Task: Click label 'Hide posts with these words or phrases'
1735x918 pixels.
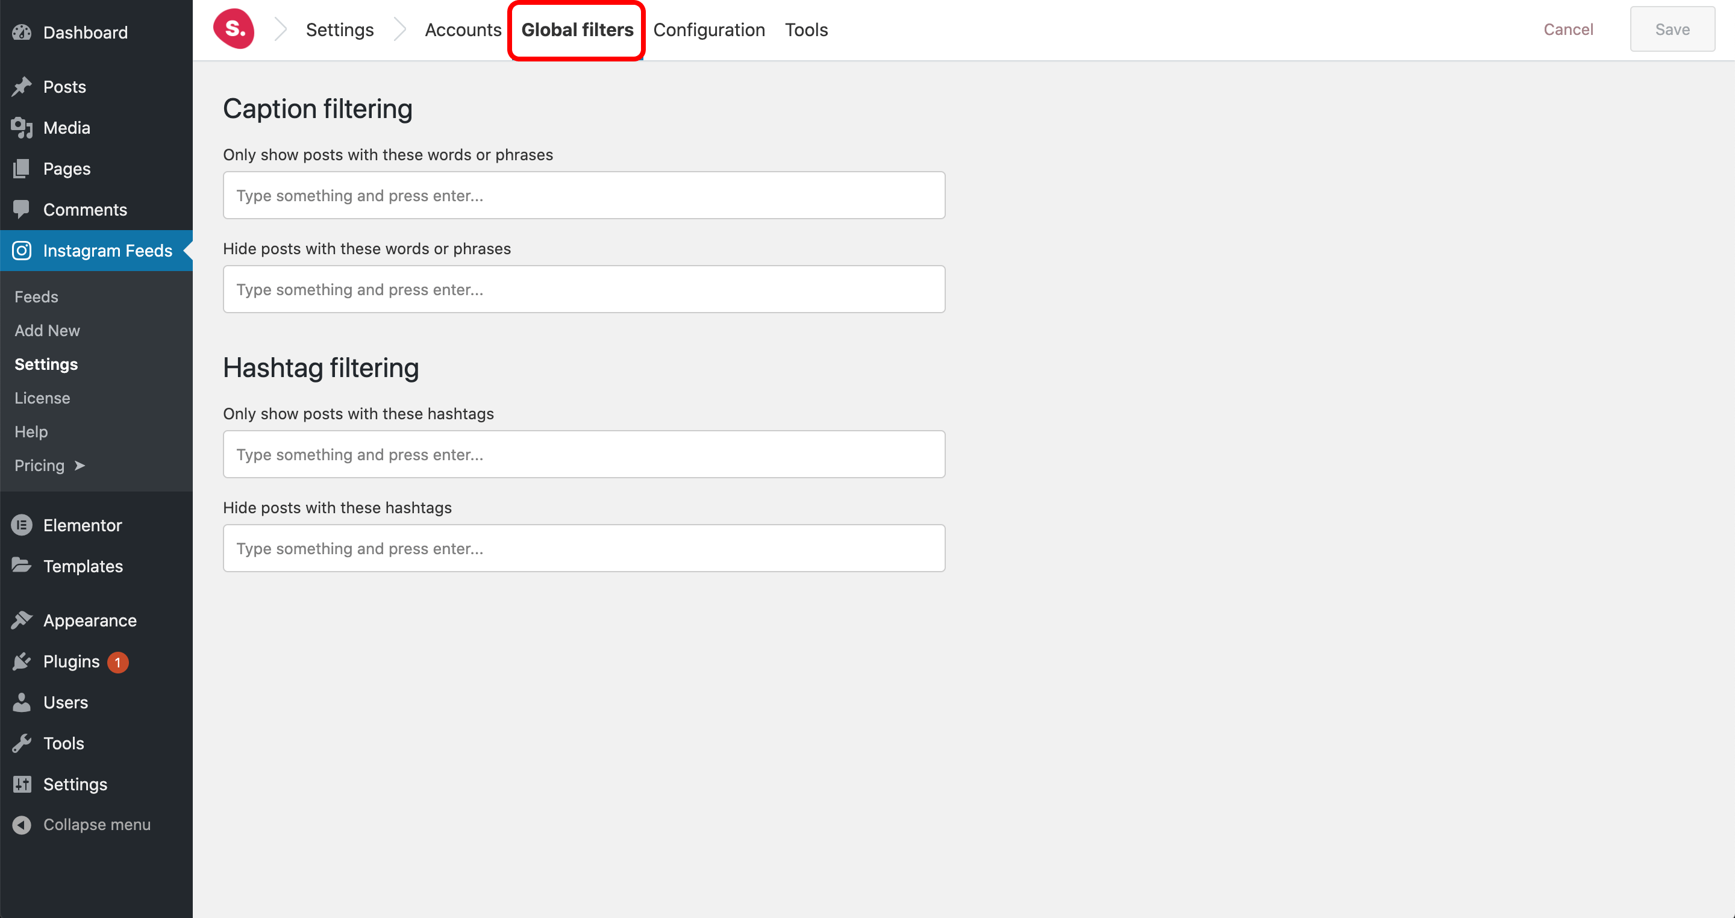Action: 366,249
